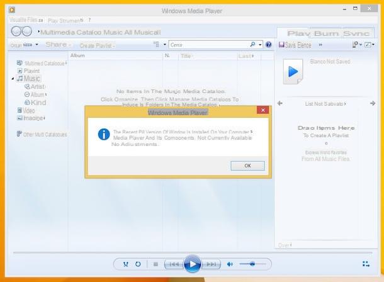
Task: Switch to Now Playing mode icon
Action: [x=366, y=264]
